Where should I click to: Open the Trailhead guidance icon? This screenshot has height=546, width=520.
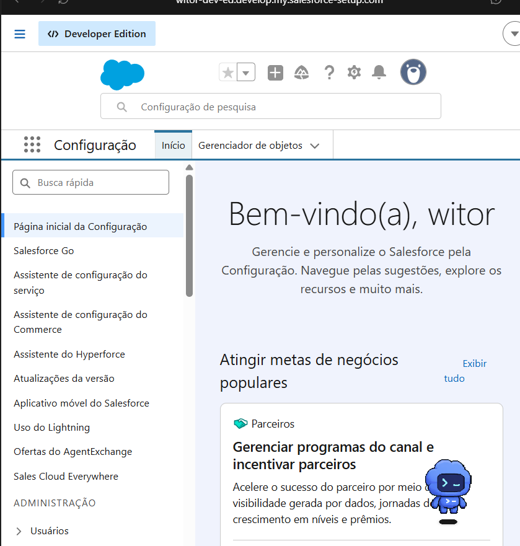302,73
